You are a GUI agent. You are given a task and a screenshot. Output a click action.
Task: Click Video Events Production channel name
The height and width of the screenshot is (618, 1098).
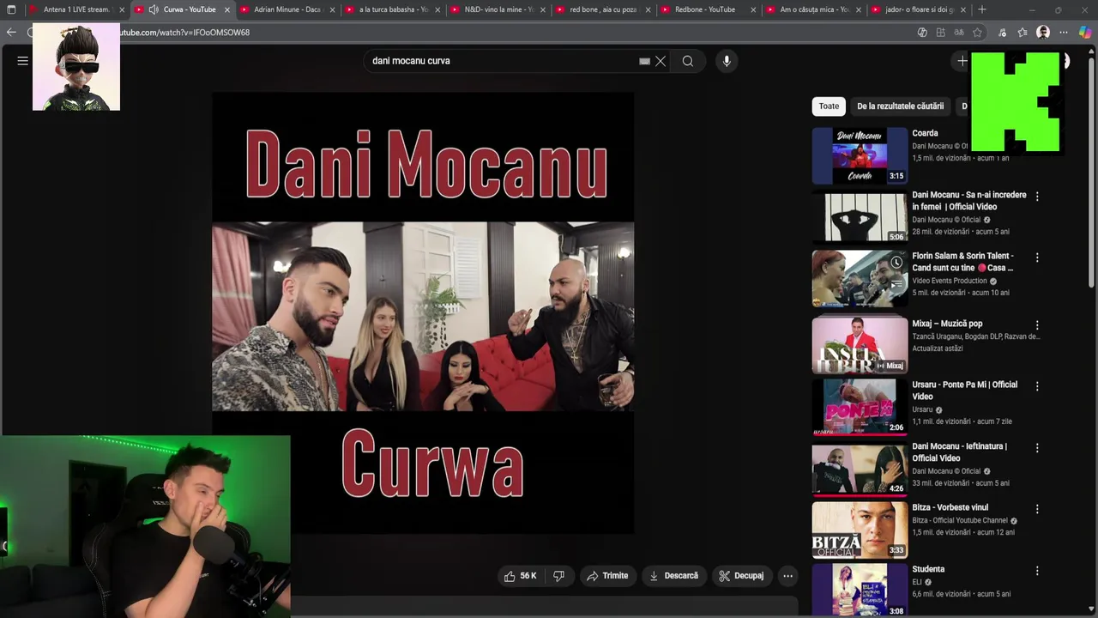[950, 281]
